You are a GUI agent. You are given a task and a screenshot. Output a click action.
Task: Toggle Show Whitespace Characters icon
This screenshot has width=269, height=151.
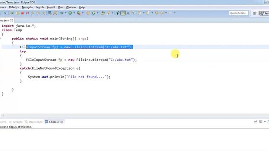(133, 13)
